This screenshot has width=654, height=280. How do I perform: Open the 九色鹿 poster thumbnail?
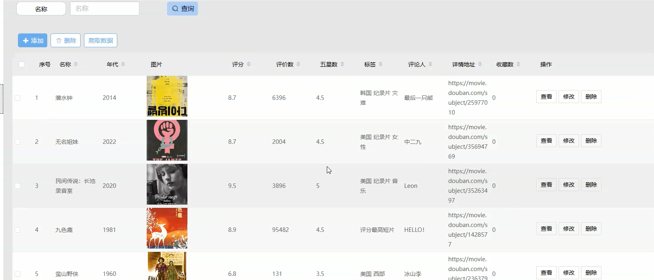tap(167, 228)
